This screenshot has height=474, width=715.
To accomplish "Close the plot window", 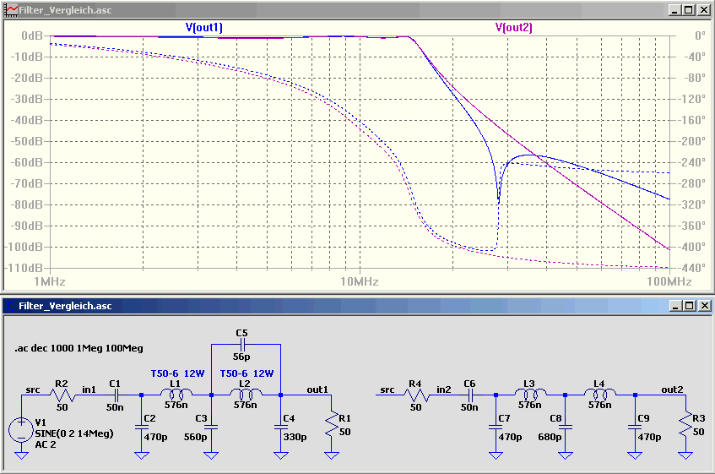I will (x=703, y=10).
